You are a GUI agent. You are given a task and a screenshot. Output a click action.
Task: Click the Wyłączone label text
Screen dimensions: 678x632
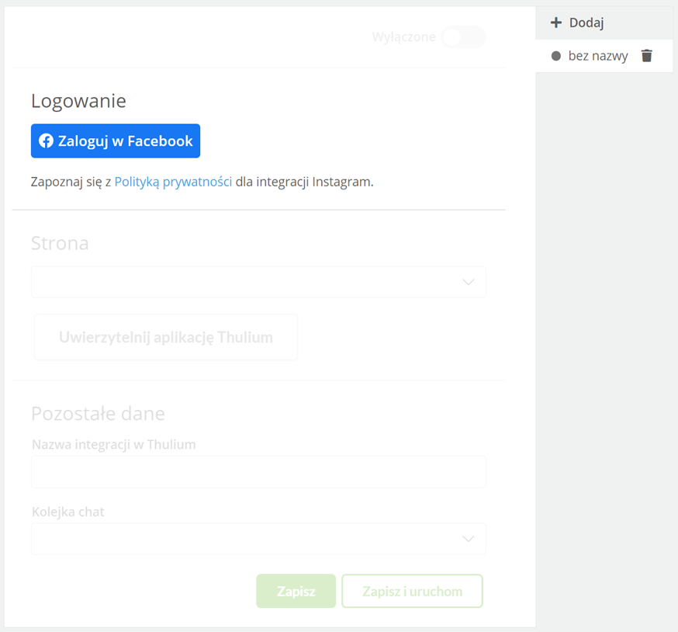coord(404,36)
